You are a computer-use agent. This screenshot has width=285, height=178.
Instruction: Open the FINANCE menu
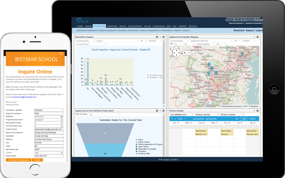(183, 26)
